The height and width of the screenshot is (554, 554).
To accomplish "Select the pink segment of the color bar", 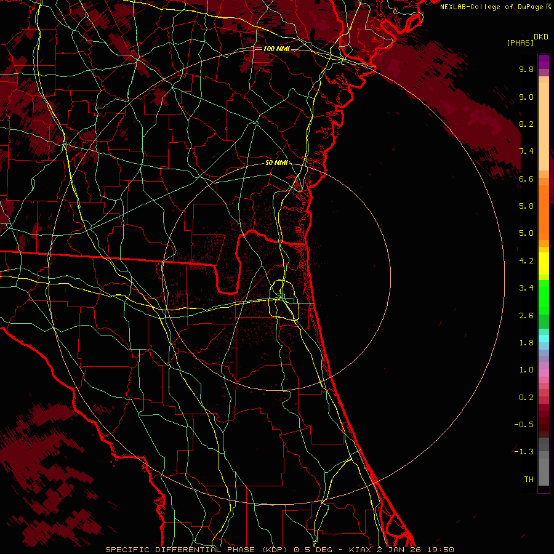I will point(544,373).
